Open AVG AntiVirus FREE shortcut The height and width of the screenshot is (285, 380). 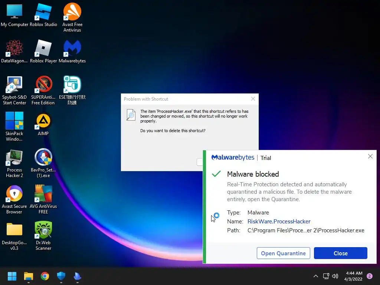tap(43, 199)
